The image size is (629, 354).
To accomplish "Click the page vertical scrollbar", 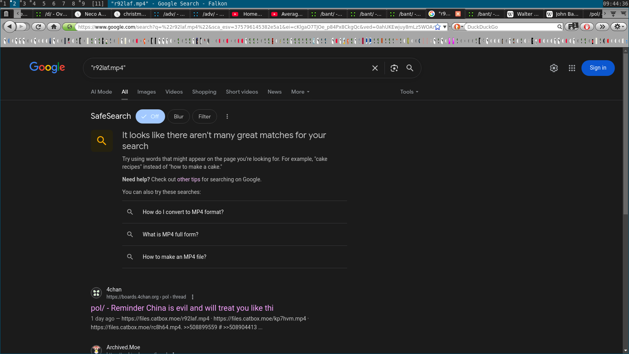I will pyautogui.click(x=625, y=134).
